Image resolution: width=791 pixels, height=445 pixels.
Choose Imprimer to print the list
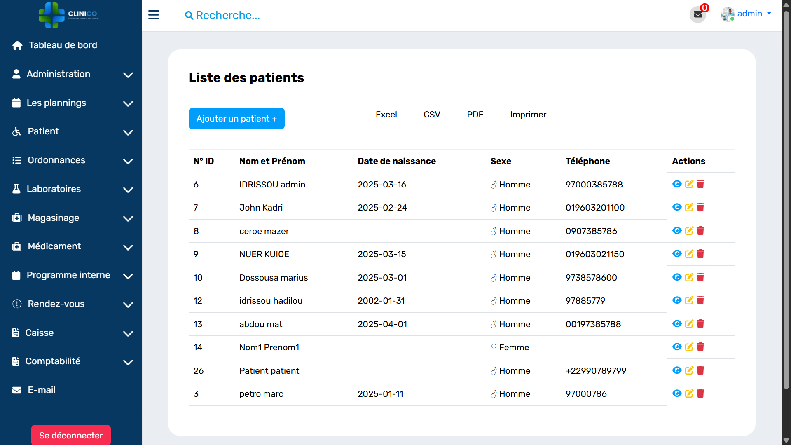click(x=528, y=115)
